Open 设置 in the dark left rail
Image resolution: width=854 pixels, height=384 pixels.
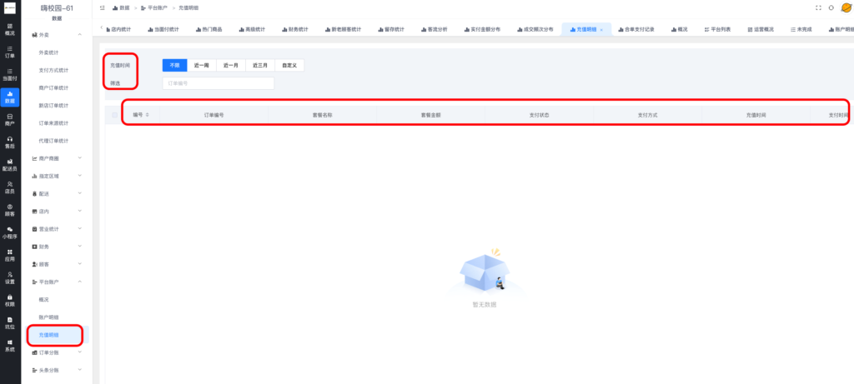[x=10, y=278]
